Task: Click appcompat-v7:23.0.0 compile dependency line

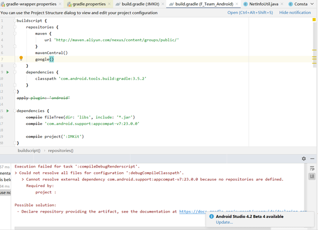Action: [x=83, y=123]
